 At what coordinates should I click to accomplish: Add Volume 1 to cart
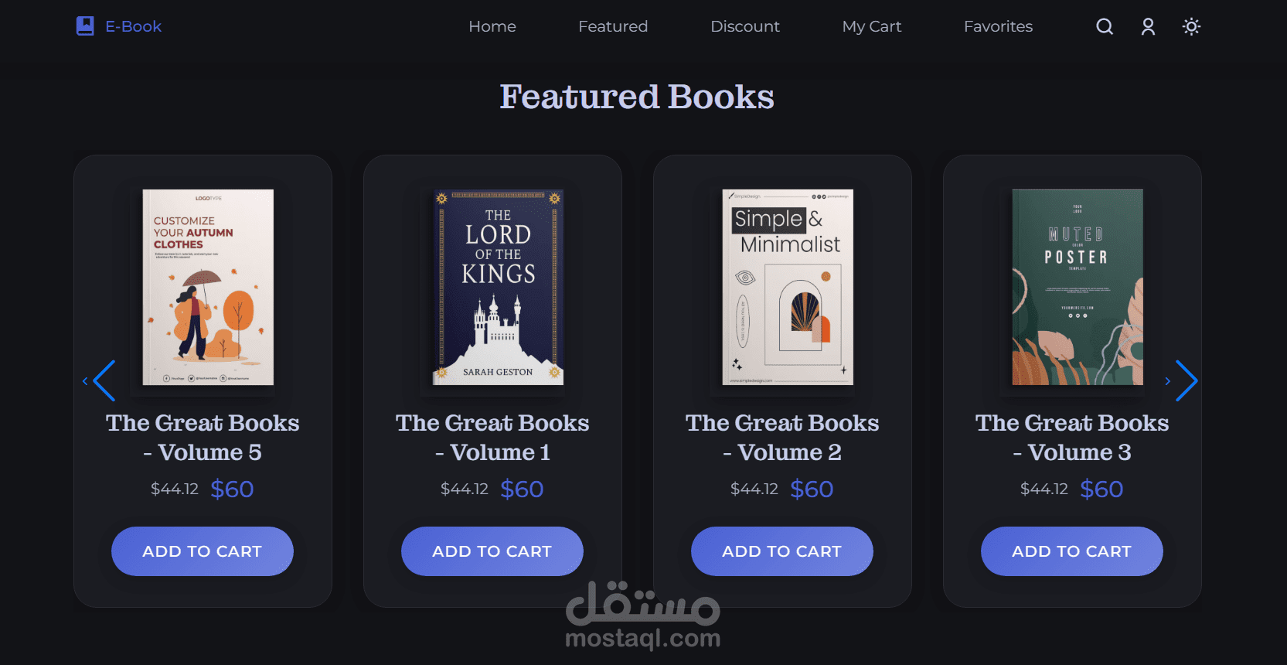click(492, 551)
